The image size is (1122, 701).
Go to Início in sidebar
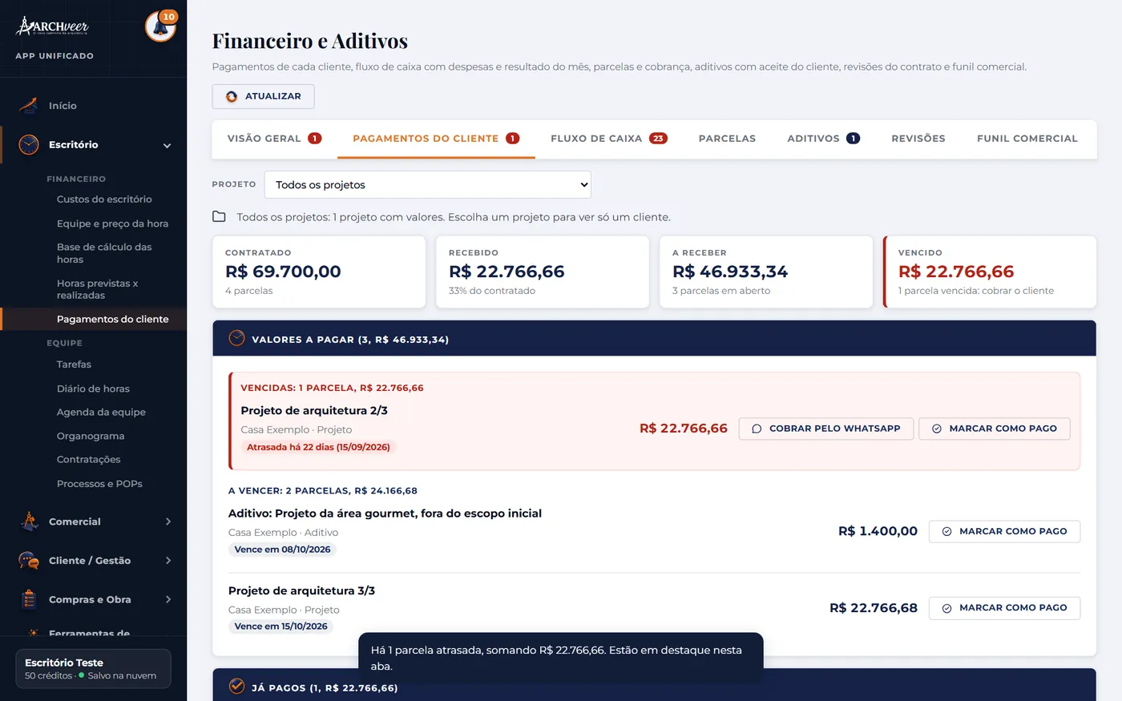click(x=63, y=106)
